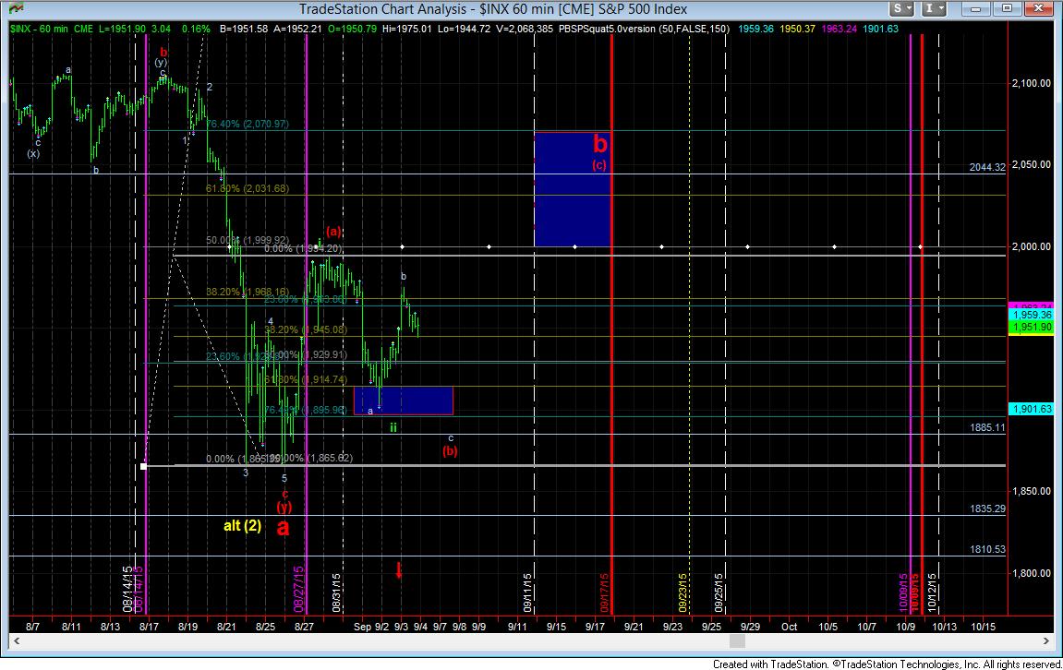Click the '$INX - 60 min CME' status text
This screenshot has width=1063, height=670.
click(x=52, y=30)
